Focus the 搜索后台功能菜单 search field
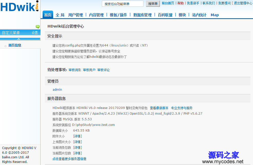Screen dimensions: 253x165 coord(123,4)
